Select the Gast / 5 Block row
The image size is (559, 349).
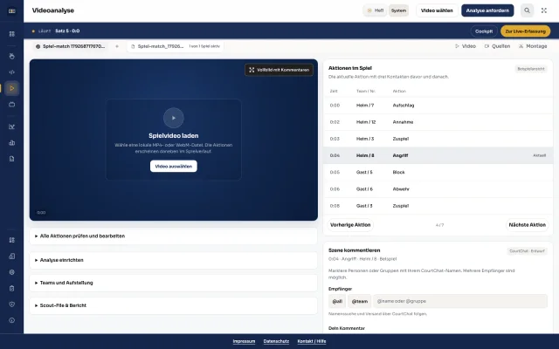click(x=438, y=173)
